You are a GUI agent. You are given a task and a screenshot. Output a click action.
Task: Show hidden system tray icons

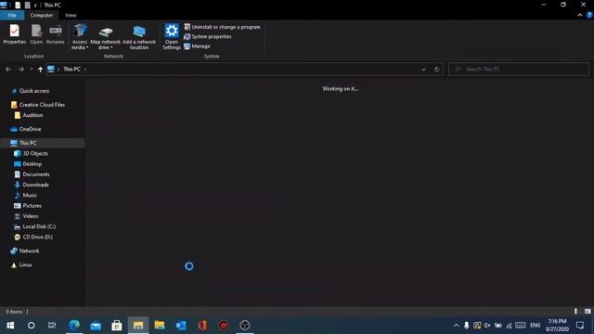point(456,326)
